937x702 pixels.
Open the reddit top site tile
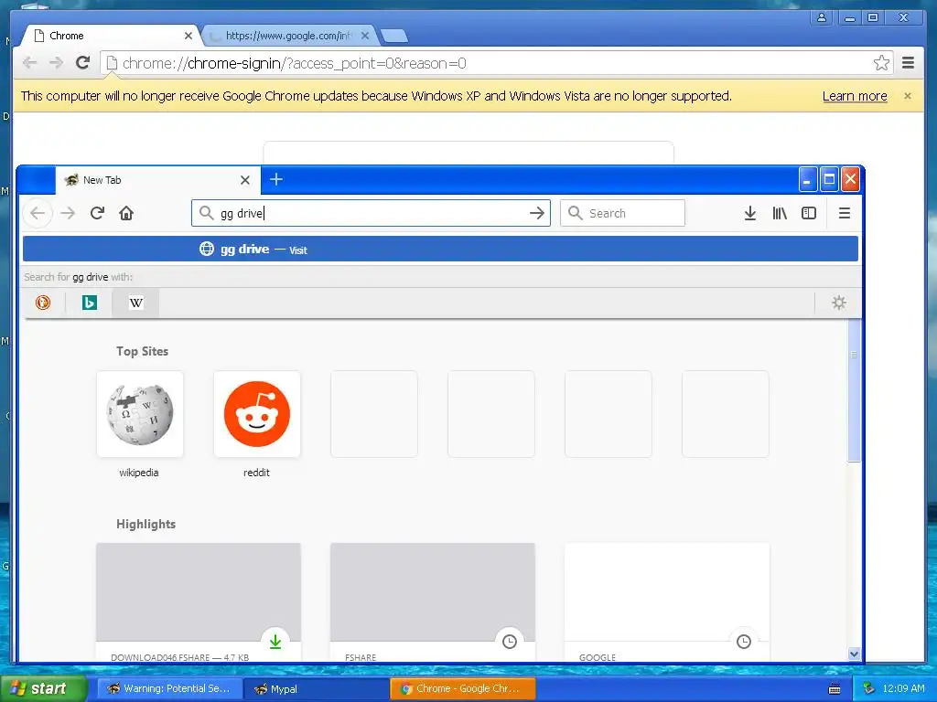click(x=257, y=414)
